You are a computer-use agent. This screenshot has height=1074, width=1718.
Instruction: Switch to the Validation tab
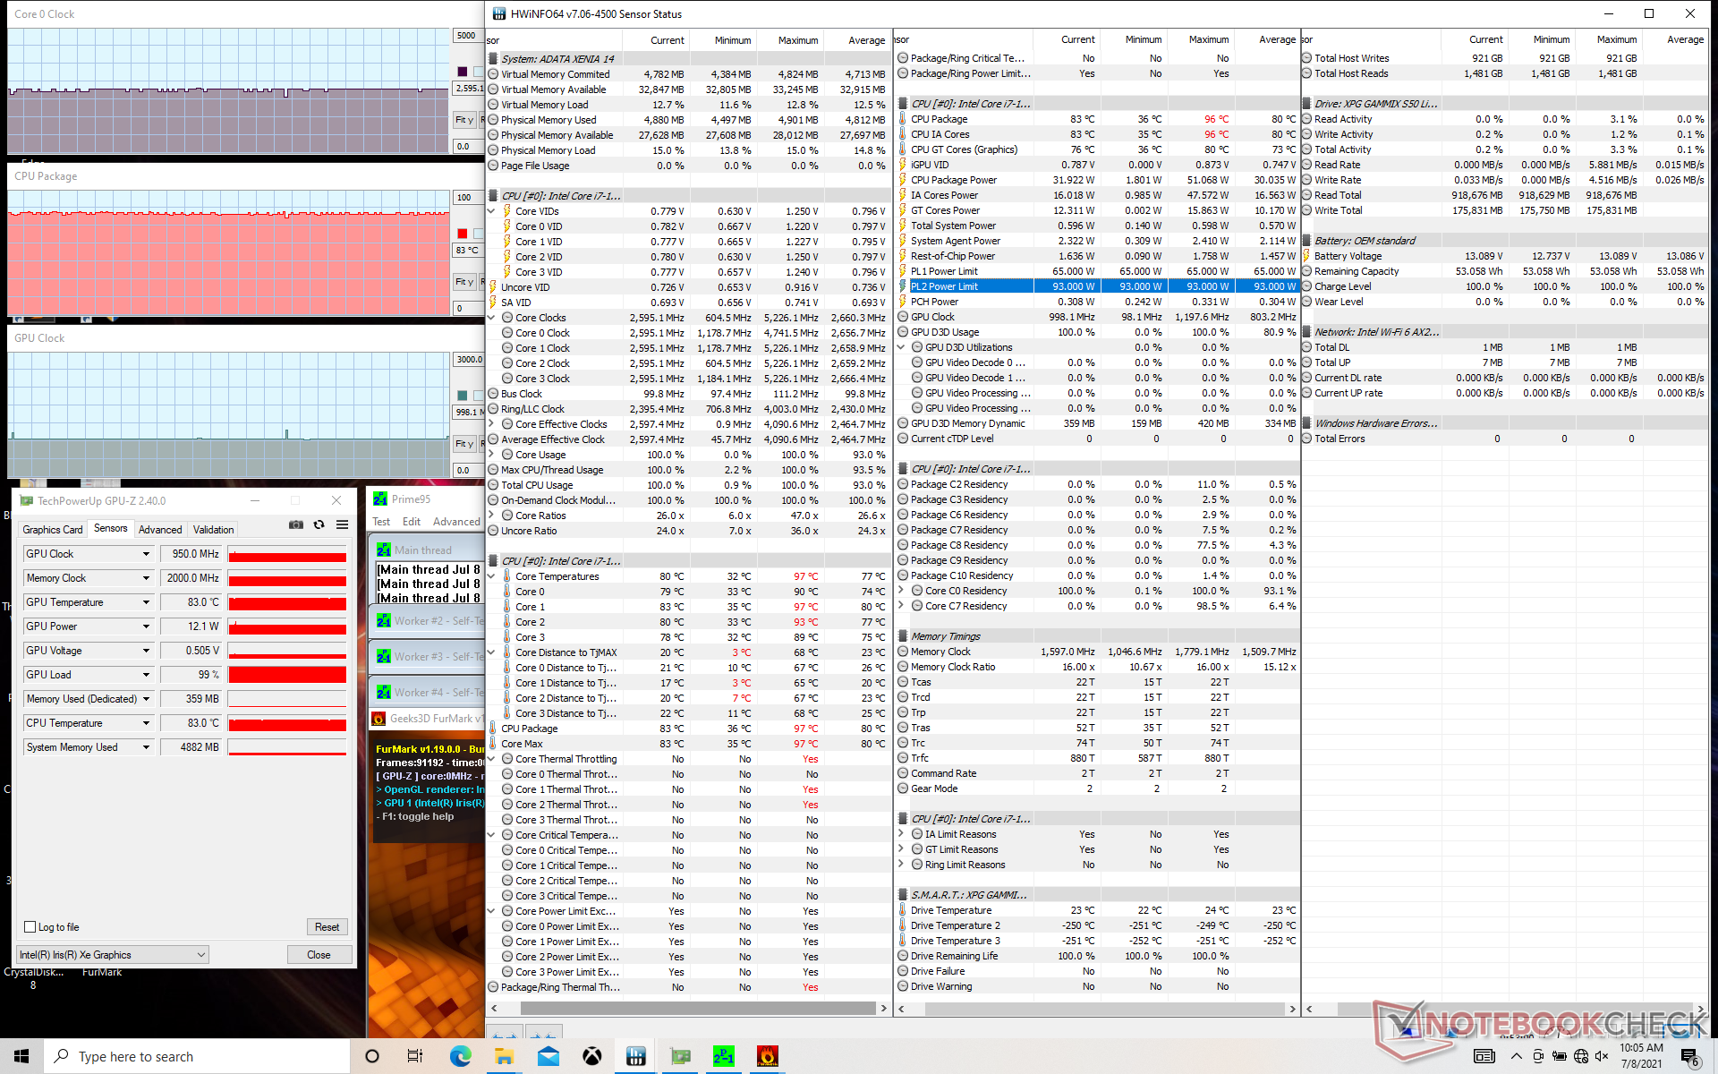(213, 529)
